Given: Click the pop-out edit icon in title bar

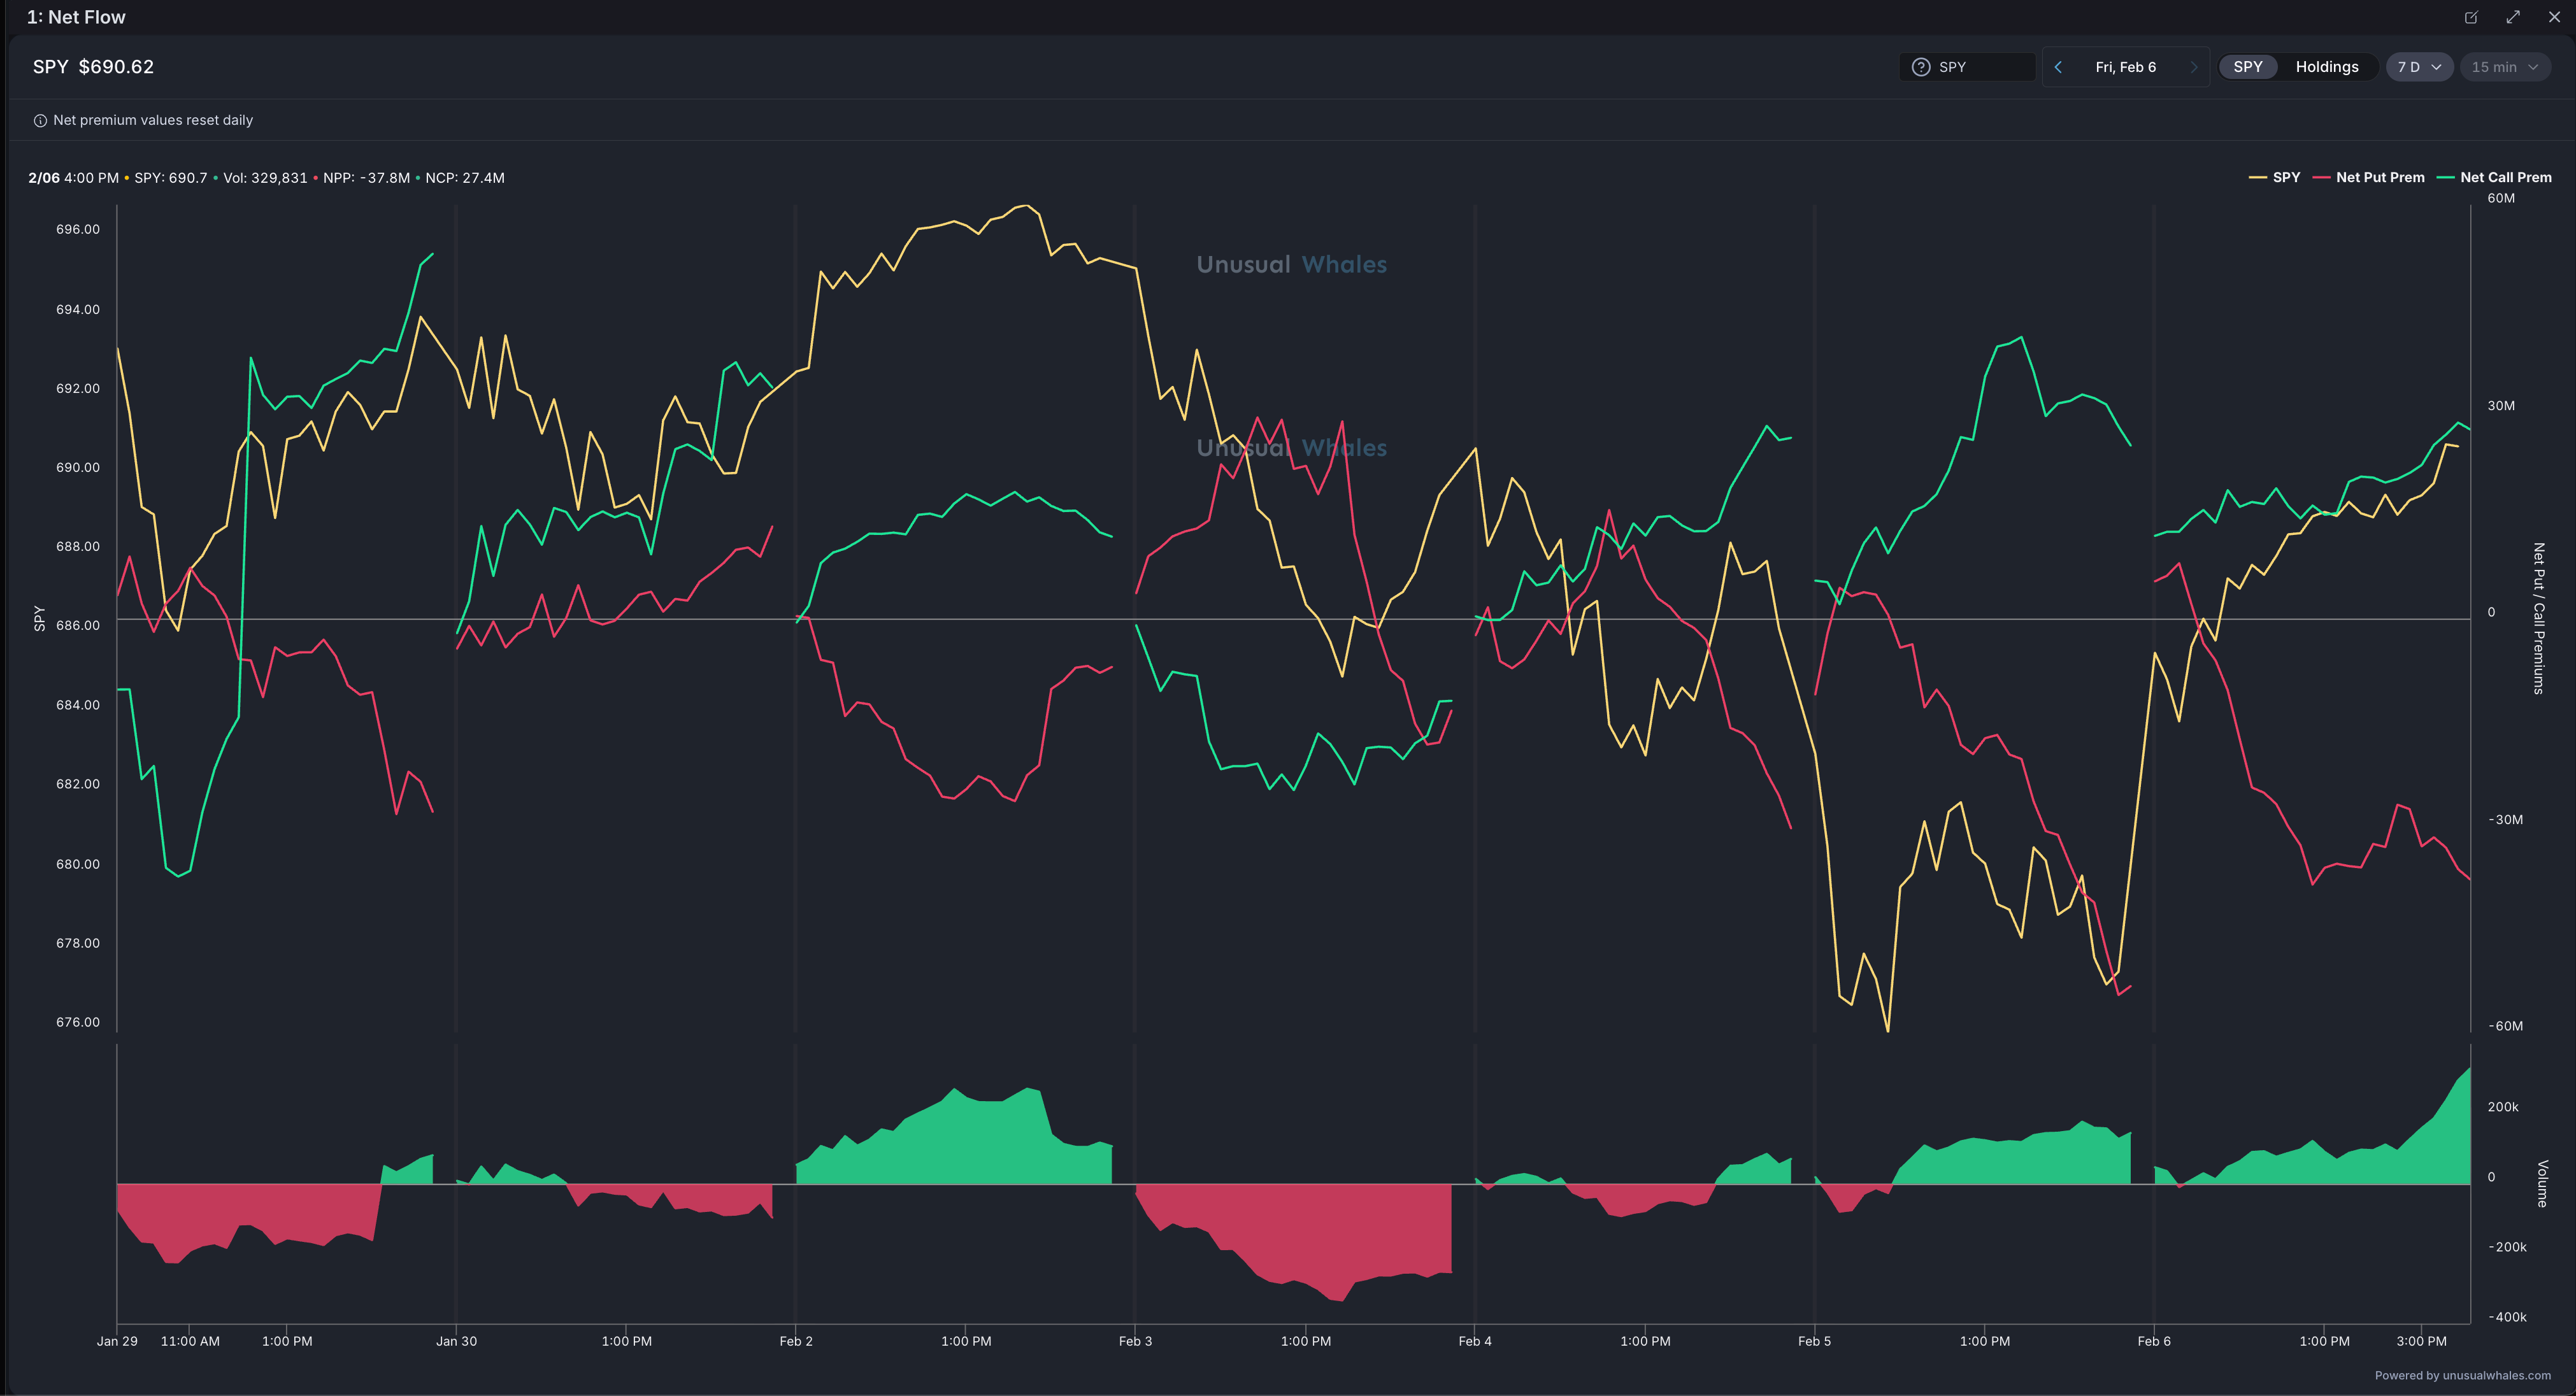Looking at the screenshot, I should coord(2471,17).
